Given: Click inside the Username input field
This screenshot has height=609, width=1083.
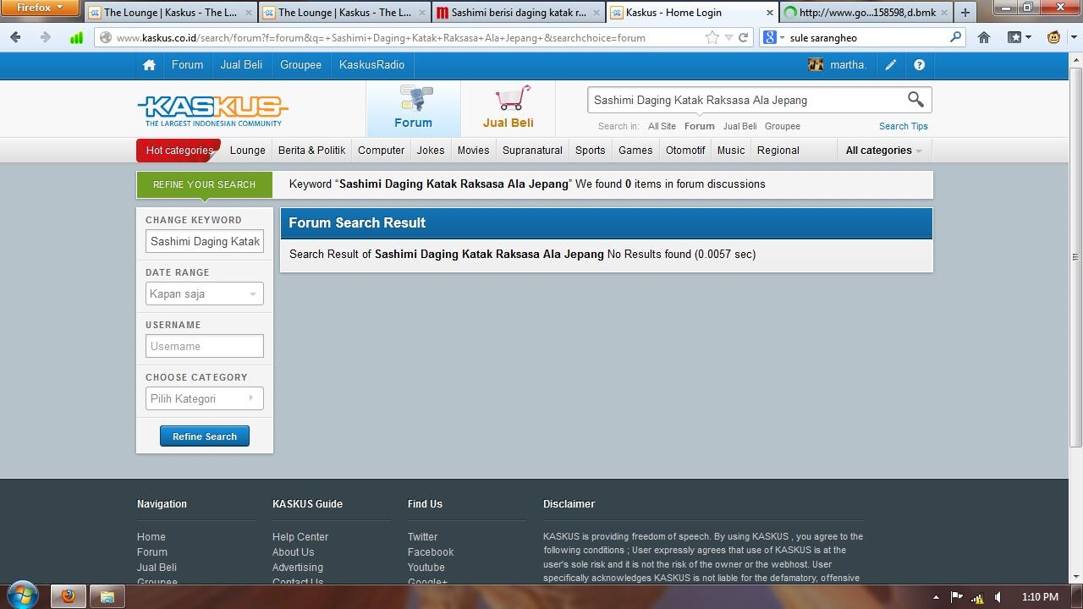Looking at the screenshot, I should 205,346.
